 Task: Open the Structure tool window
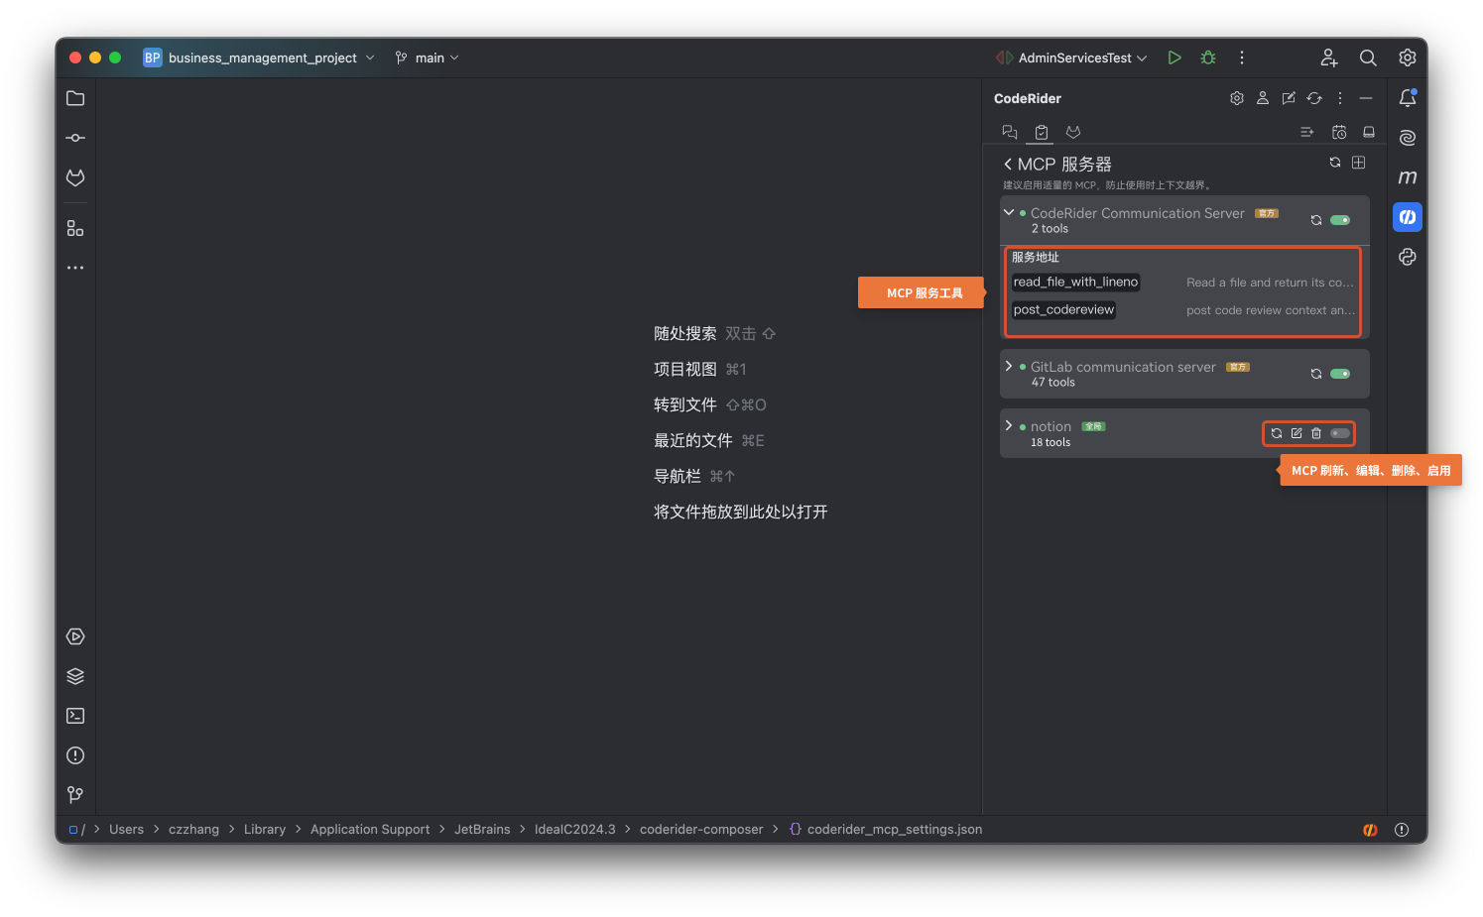tap(75, 228)
